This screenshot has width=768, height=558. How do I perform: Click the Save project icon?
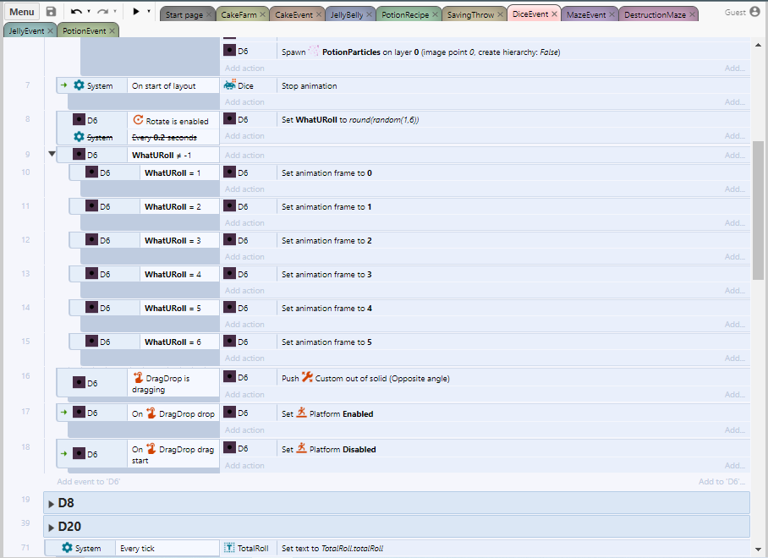pyautogui.click(x=51, y=12)
